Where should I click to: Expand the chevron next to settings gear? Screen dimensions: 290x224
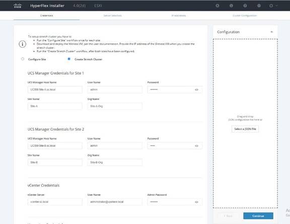coord(276,6)
